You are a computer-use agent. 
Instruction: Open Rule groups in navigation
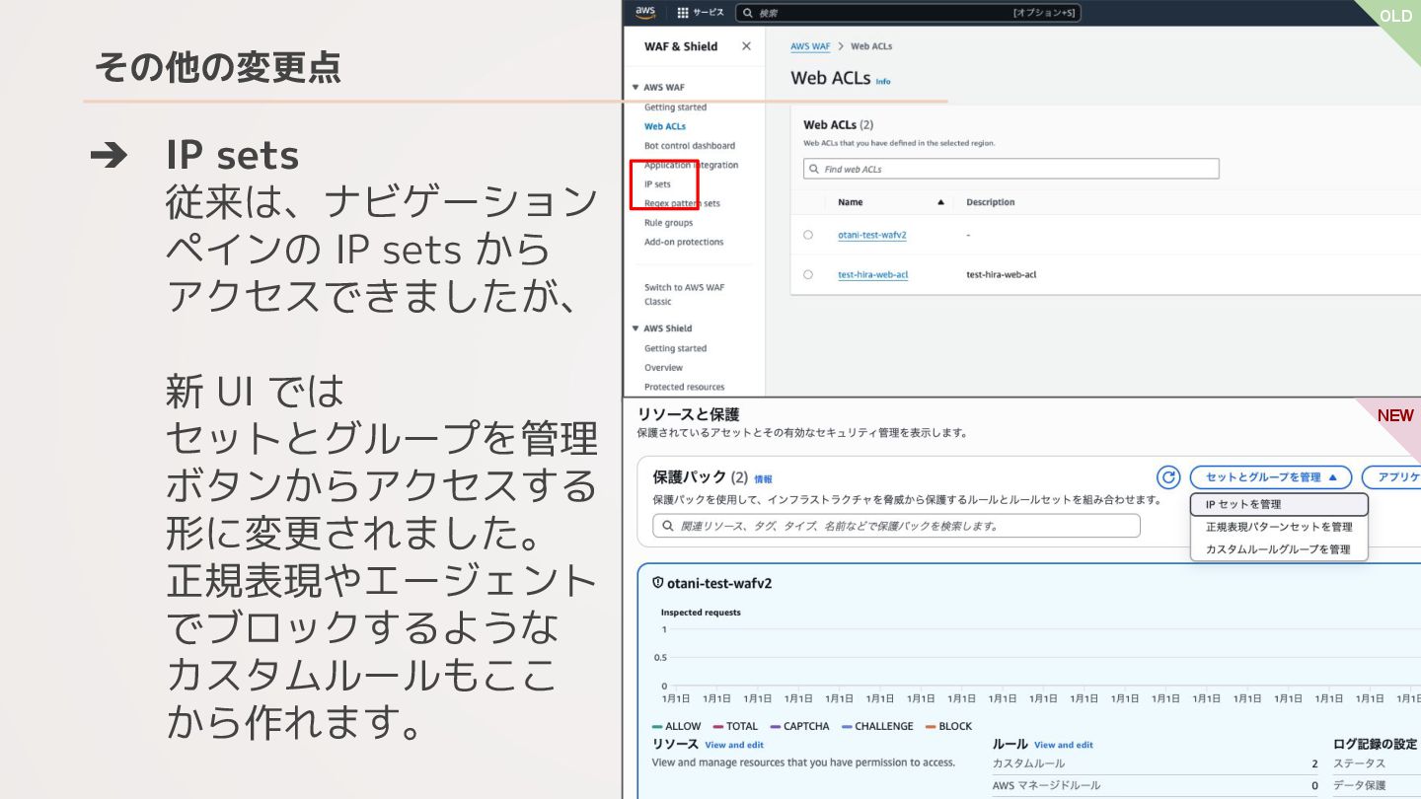pyautogui.click(x=668, y=223)
